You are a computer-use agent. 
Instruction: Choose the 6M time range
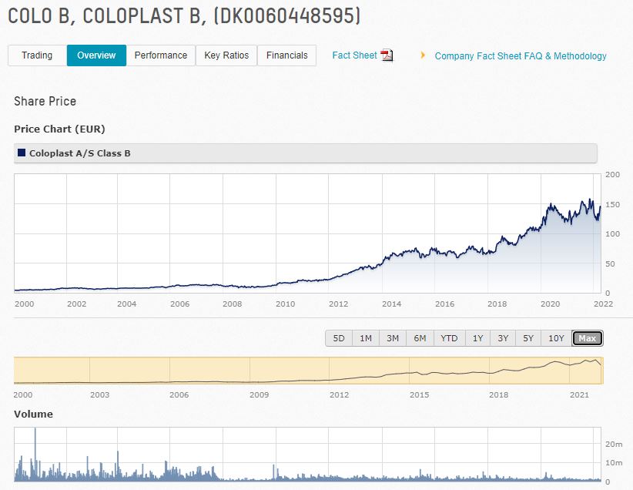[420, 338]
